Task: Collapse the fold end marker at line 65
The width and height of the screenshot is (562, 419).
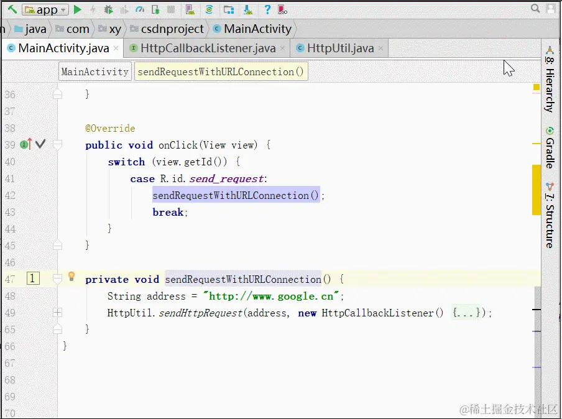Action: click(57, 329)
